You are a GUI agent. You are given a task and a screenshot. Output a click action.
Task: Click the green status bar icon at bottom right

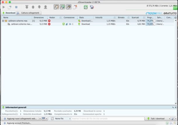pos(167,123)
